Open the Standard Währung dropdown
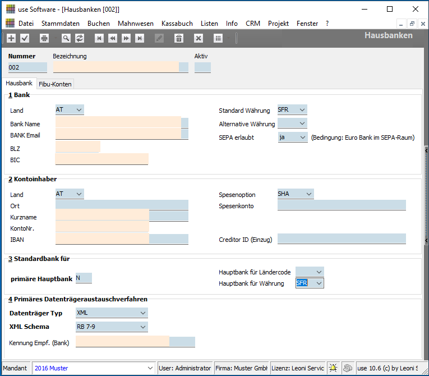Image resolution: width=429 pixels, height=376 pixels. [302, 110]
